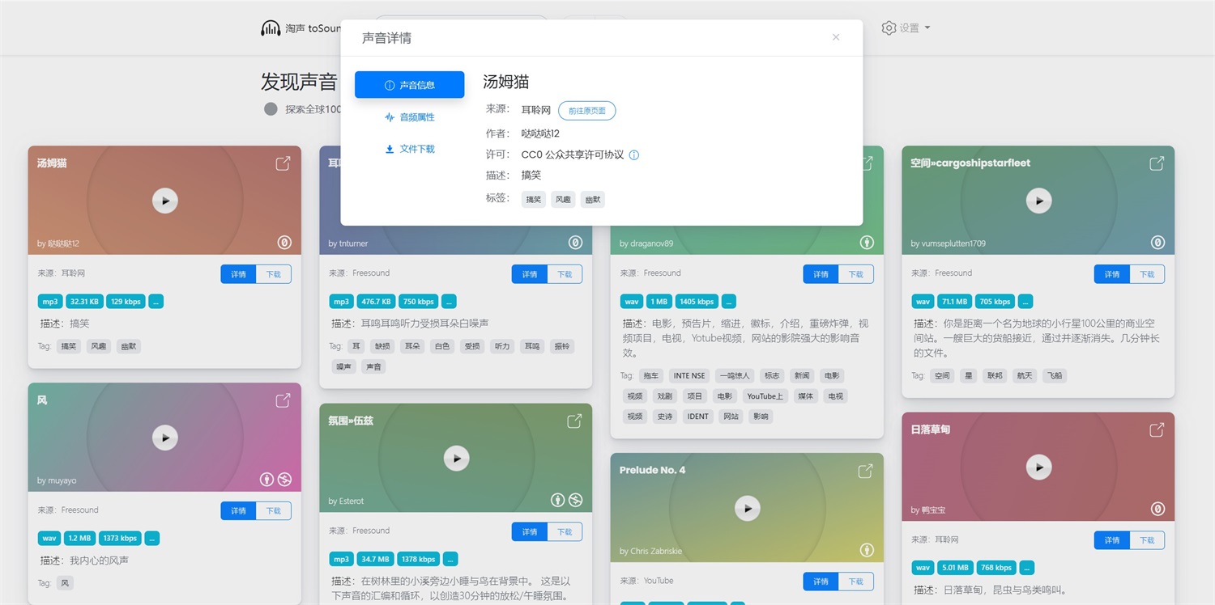
Task: Click non-commercial license icon on muyayo card
Action: pyautogui.click(x=284, y=480)
